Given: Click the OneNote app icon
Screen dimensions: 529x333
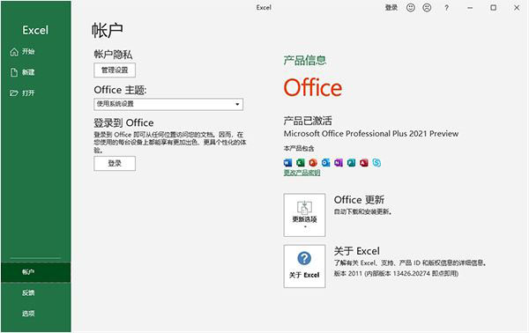Looking at the screenshot, I should 339,163.
